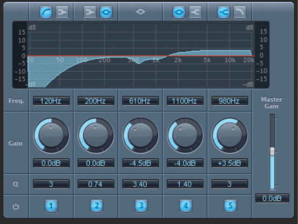Image resolution: width=298 pixels, height=224 pixels.
Task: Select high-cut filter type for band 5
Action: (x=240, y=13)
